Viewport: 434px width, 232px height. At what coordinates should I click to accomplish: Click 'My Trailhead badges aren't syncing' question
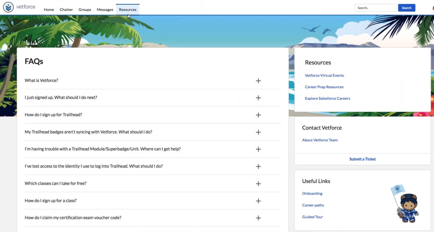88,132
